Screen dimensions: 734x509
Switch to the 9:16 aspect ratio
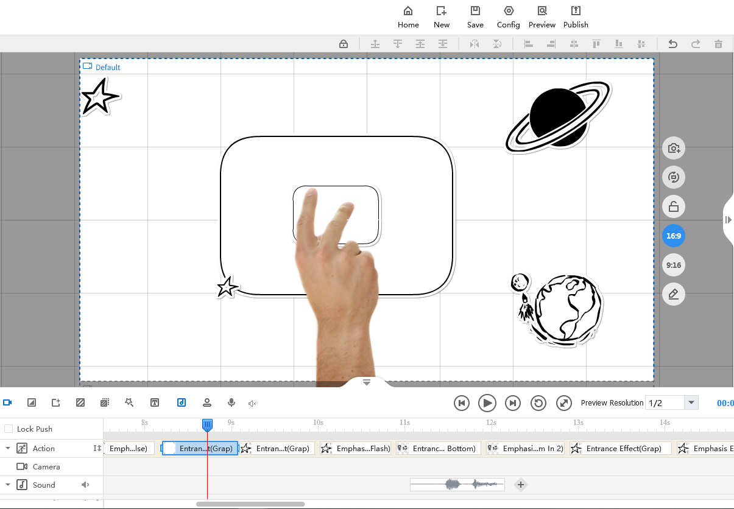(673, 265)
